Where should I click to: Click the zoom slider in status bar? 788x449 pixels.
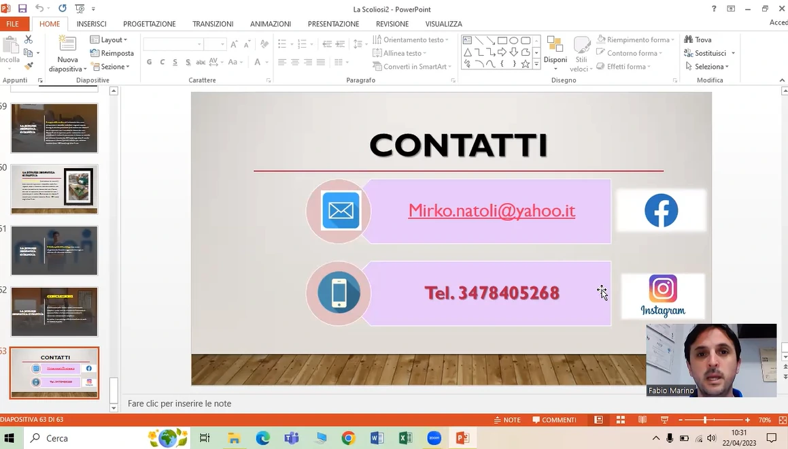coord(714,420)
